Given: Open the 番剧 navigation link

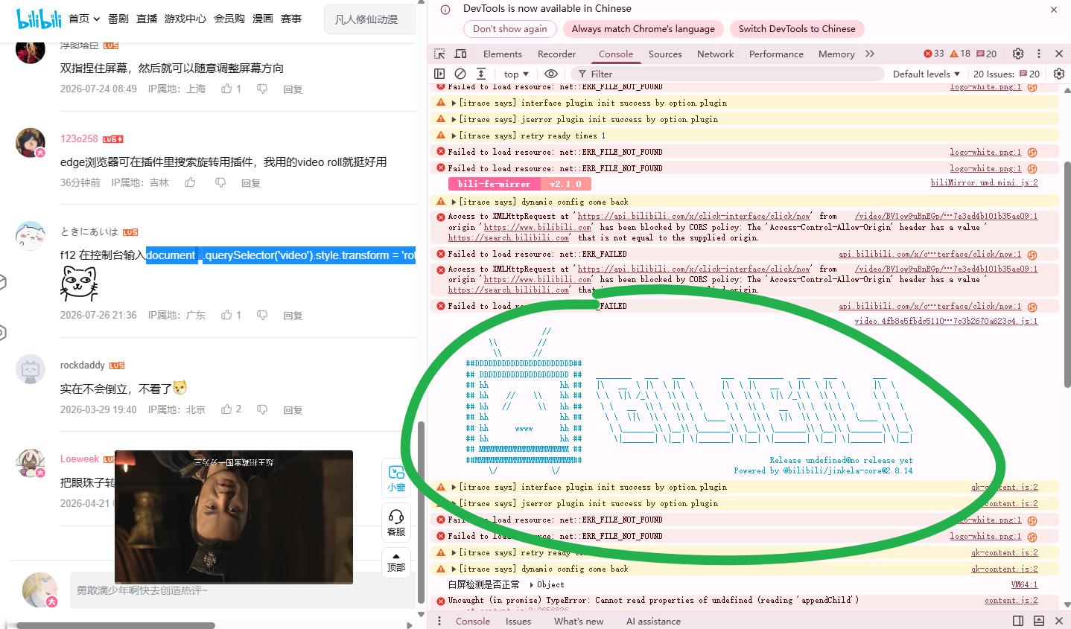Looking at the screenshot, I should coord(118,19).
